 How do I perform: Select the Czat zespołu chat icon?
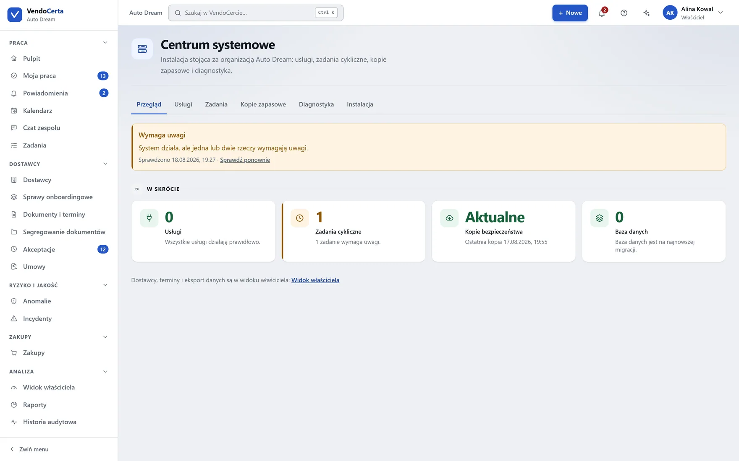(x=14, y=128)
